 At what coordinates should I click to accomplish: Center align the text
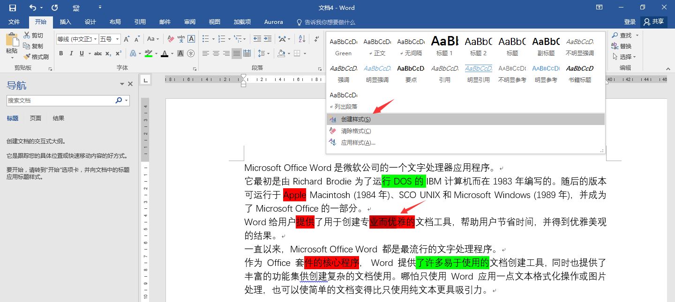pyautogui.click(x=216, y=53)
